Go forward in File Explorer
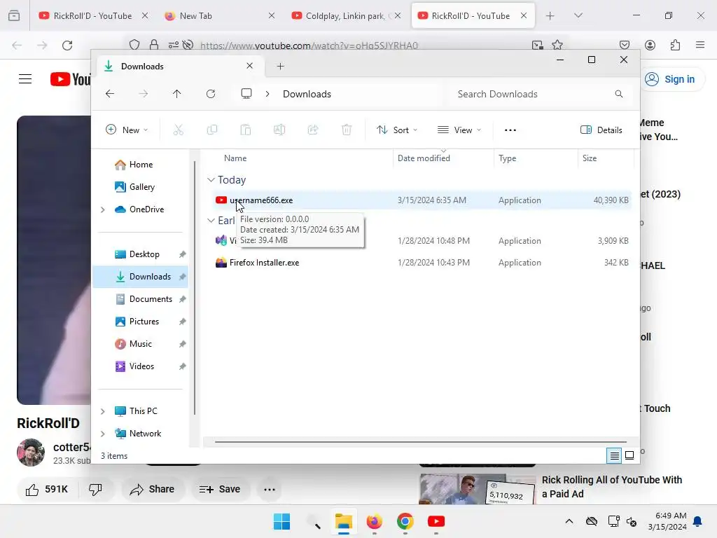The width and height of the screenshot is (717, 538). [x=143, y=94]
